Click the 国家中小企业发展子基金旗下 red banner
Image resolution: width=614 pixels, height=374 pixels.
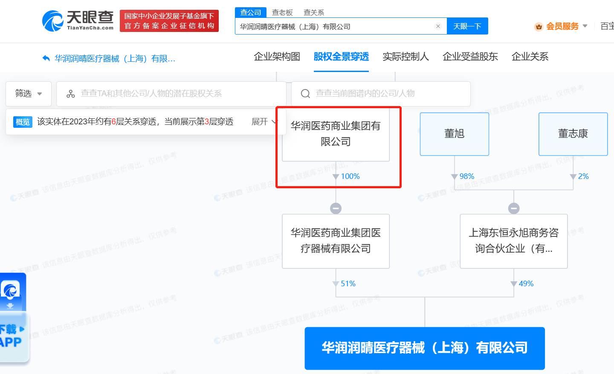tap(169, 21)
